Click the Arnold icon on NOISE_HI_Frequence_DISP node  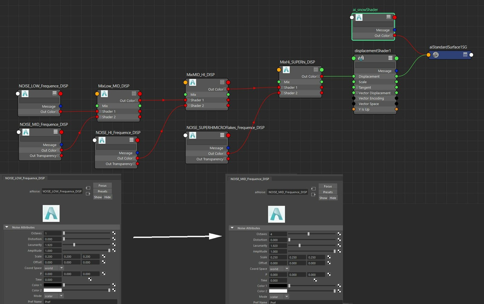[102, 140]
